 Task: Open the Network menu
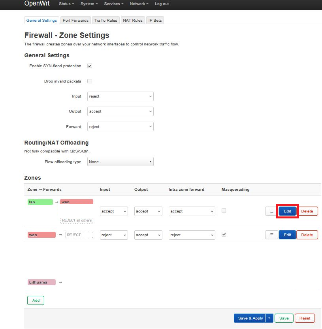tap(139, 4)
